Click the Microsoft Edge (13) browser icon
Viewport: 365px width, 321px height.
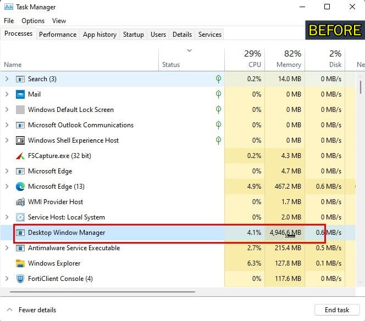pyautogui.click(x=20, y=187)
